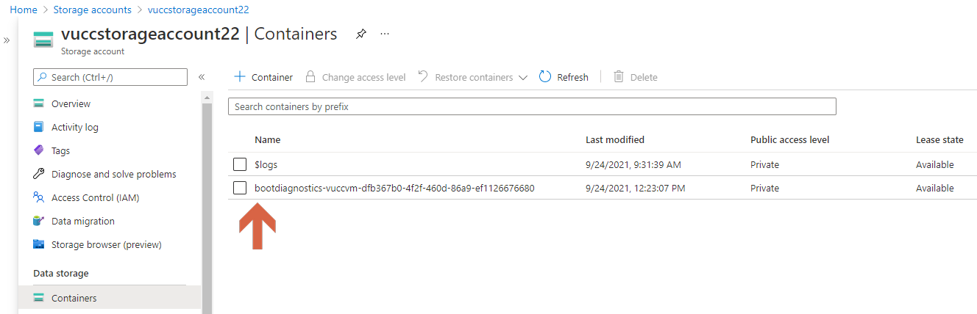977x314 pixels.
Task: Refresh the containers list
Action: (x=564, y=77)
